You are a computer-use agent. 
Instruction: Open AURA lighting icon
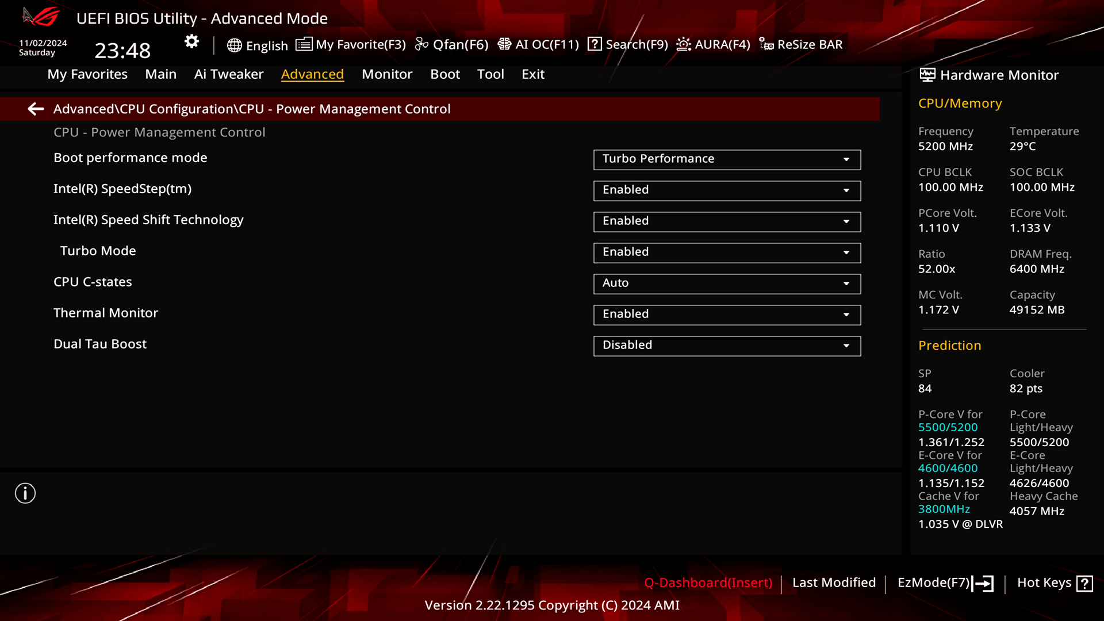[x=683, y=44]
